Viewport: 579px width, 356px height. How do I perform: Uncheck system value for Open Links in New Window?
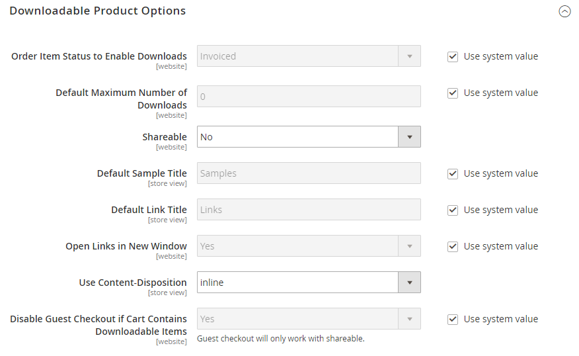(453, 246)
